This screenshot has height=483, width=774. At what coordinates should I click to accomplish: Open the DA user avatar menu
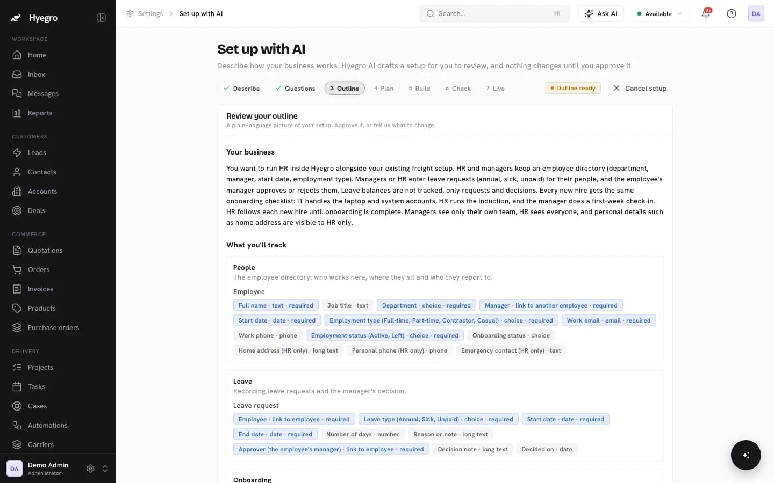(756, 13)
